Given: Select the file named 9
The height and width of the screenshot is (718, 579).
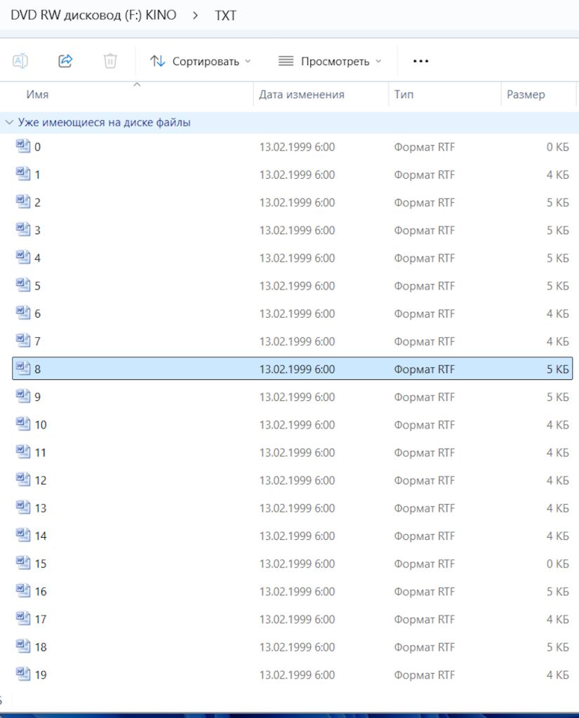Looking at the screenshot, I should point(293,397).
